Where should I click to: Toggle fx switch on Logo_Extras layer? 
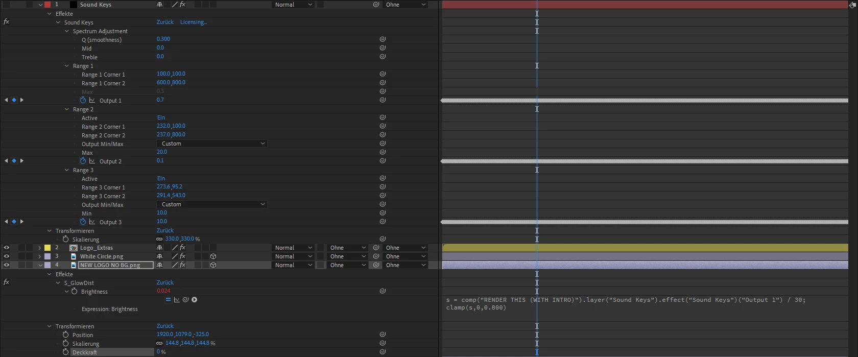point(182,248)
